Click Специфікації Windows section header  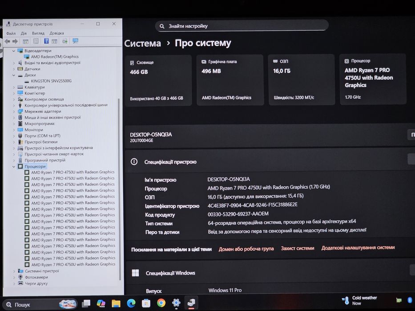[270, 272]
